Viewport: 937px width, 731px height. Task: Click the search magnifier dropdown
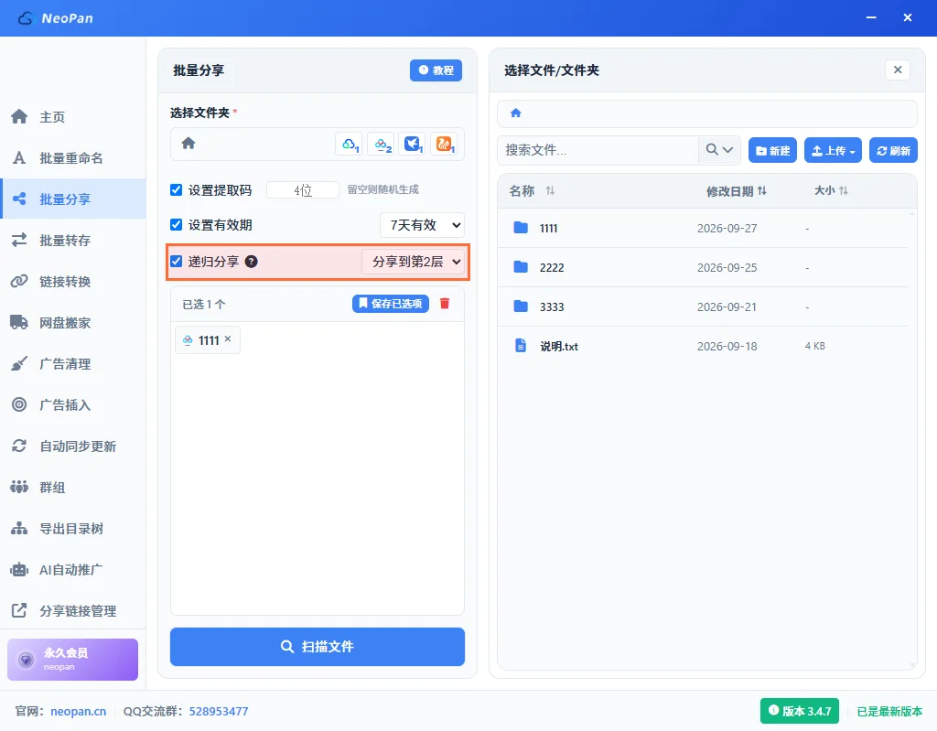pyautogui.click(x=719, y=149)
